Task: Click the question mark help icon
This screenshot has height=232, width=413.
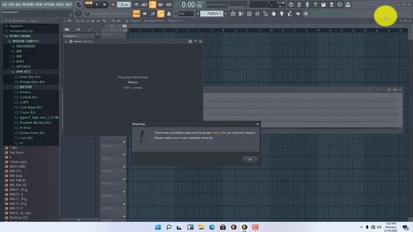Action: point(316,5)
